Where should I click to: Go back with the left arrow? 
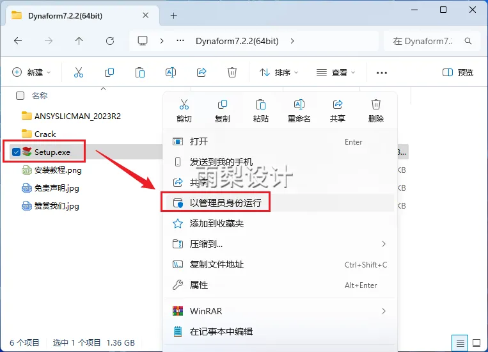pos(18,41)
